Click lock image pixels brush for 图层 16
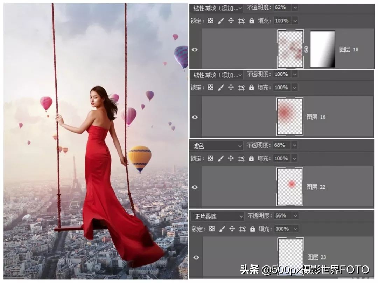 point(220,88)
